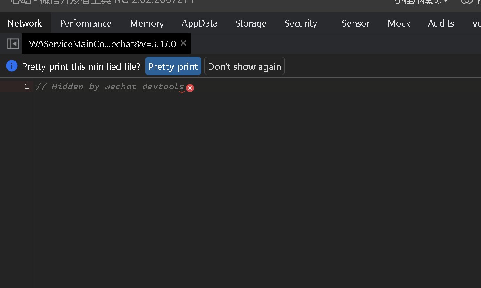
Task: Open the Storage panel tab
Action: (x=251, y=23)
